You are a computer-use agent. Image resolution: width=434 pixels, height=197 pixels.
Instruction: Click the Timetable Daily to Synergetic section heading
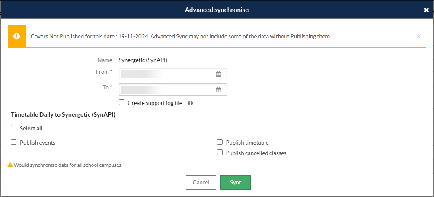click(63, 114)
